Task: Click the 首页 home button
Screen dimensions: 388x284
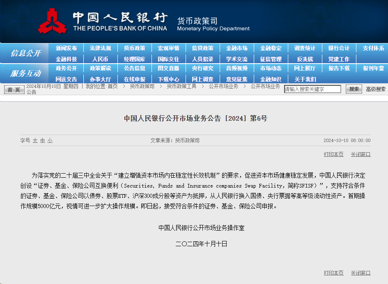Action: [x=14, y=89]
